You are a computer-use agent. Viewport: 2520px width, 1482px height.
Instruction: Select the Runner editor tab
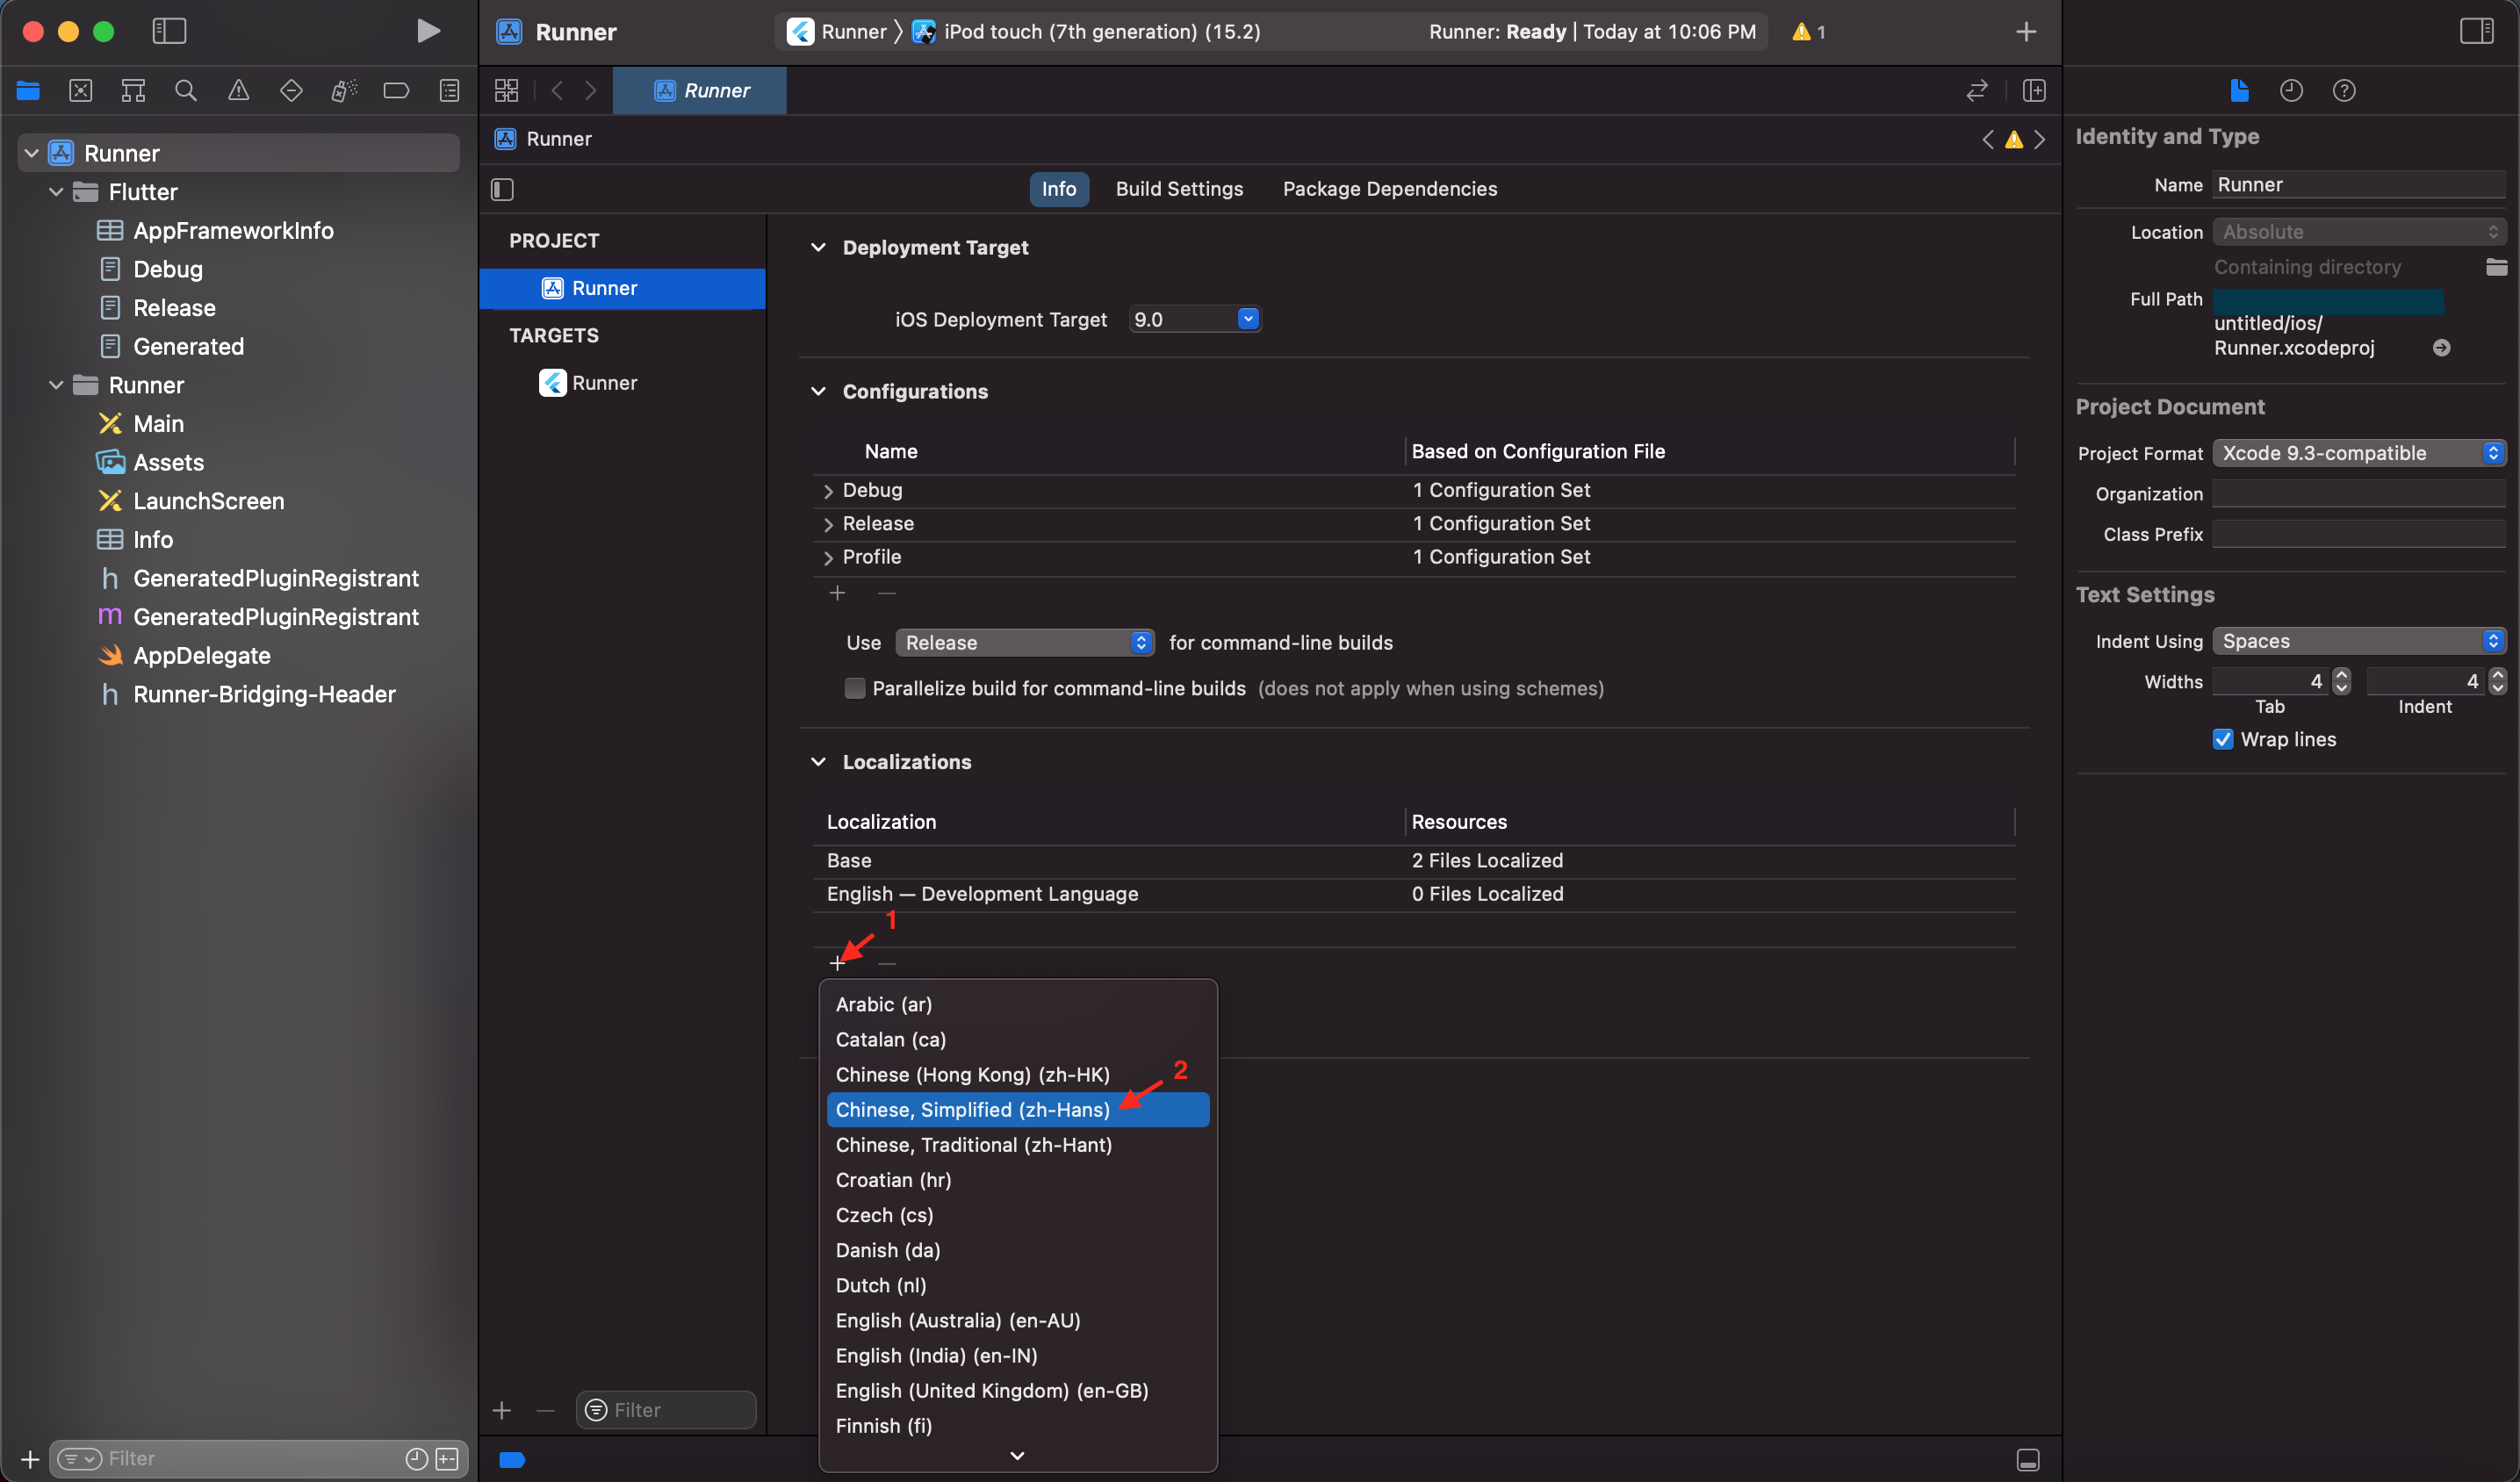(699, 91)
